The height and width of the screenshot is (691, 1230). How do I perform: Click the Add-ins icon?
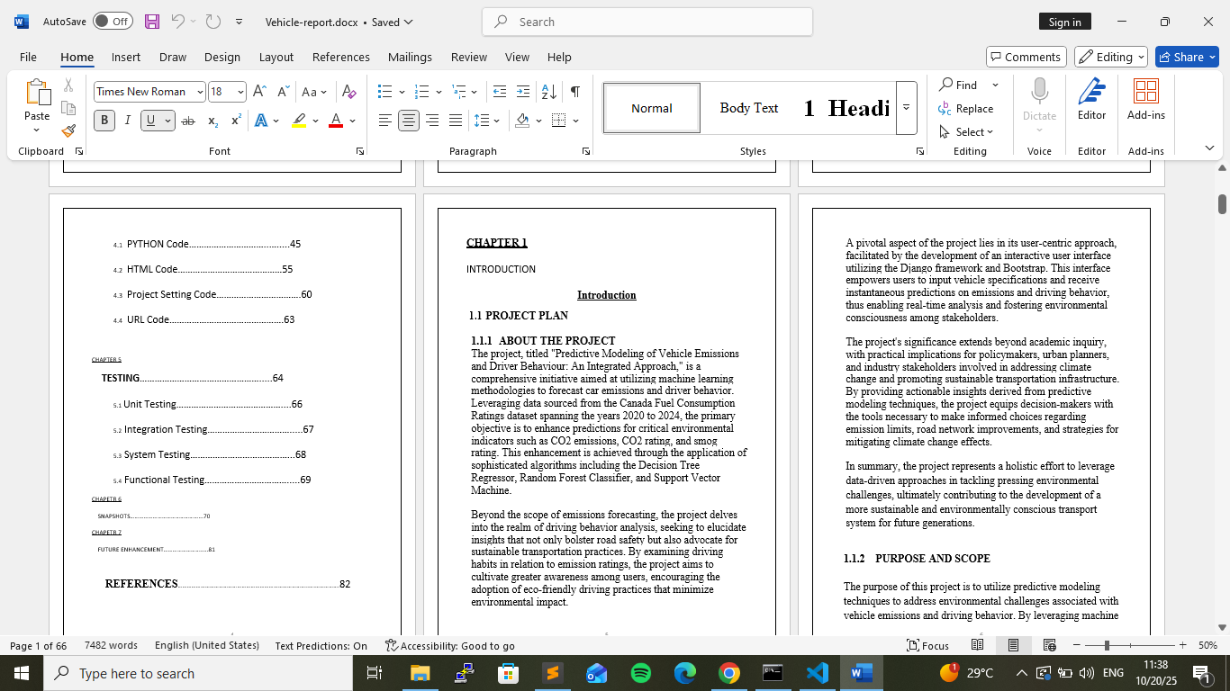[x=1145, y=99]
